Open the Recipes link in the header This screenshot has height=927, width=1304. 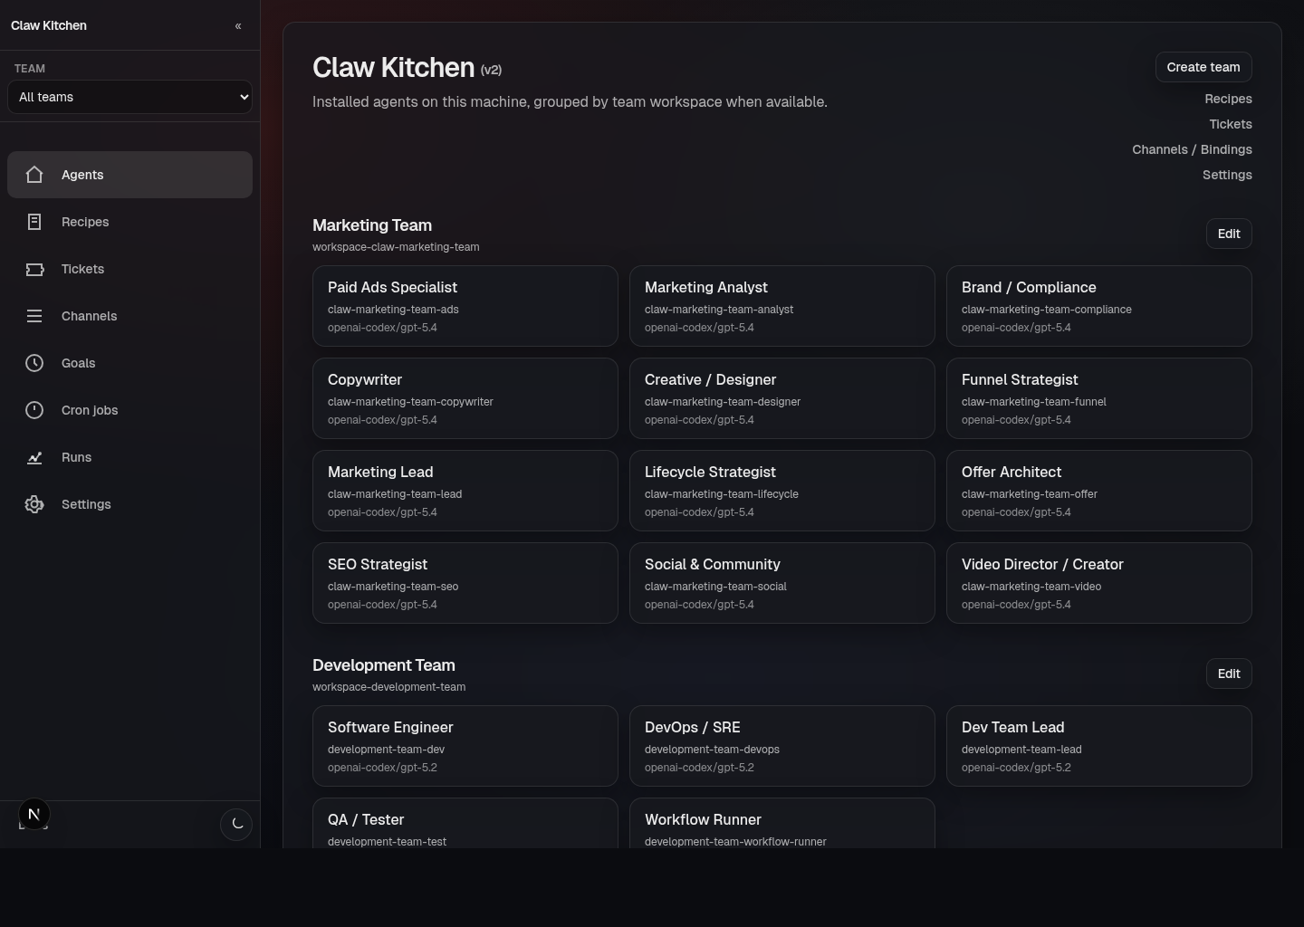[1228, 99]
